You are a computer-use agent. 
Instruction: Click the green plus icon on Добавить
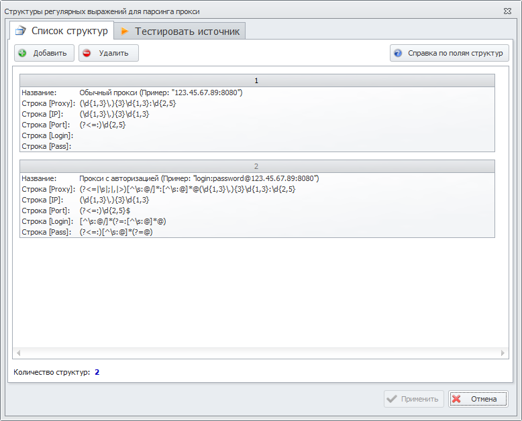pyautogui.click(x=22, y=54)
